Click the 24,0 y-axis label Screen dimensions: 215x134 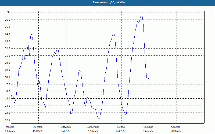click(x=8, y=34)
